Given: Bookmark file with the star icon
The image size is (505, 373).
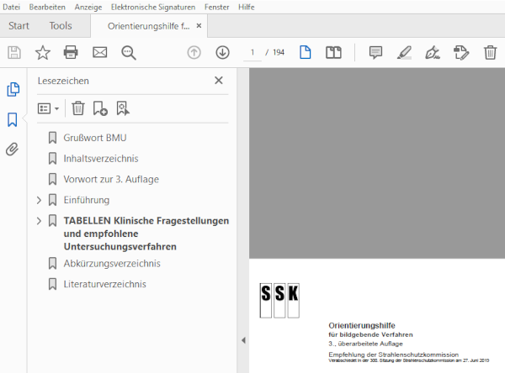Looking at the screenshot, I should coord(42,53).
